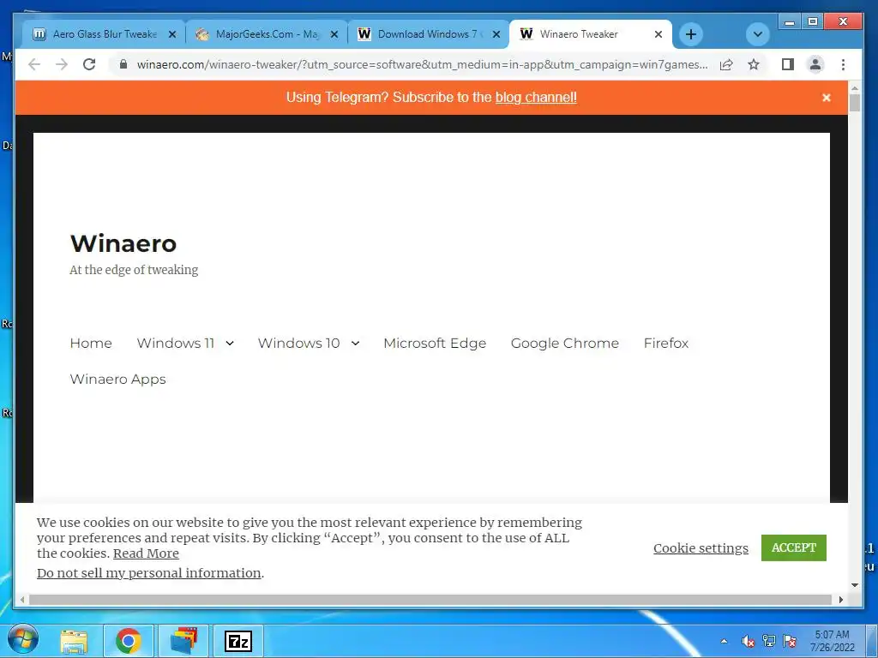Click the forward navigation arrow
The height and width of the screenshot is (658, 878).
[62, 64]
